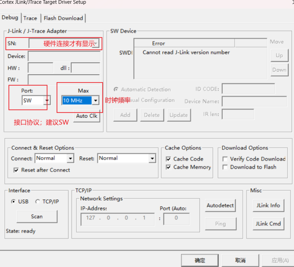Click the Device Name input field
294x267 pixels.
point(254,101)
